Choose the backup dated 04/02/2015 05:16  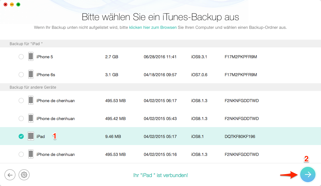[x=21, y=154]
